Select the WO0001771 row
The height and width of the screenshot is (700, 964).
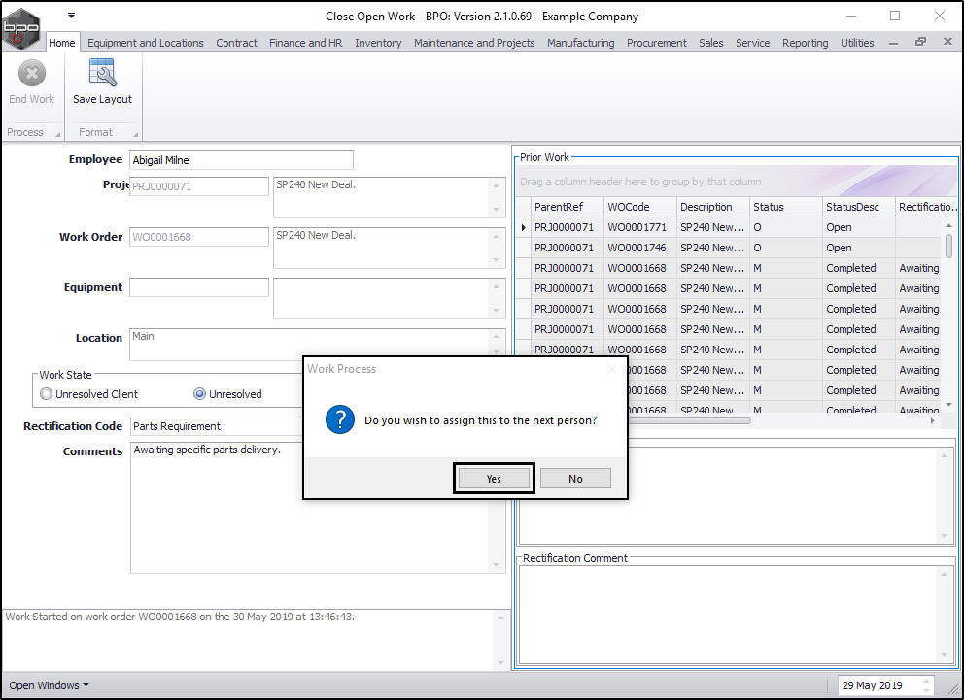click(x=729, y=227)
